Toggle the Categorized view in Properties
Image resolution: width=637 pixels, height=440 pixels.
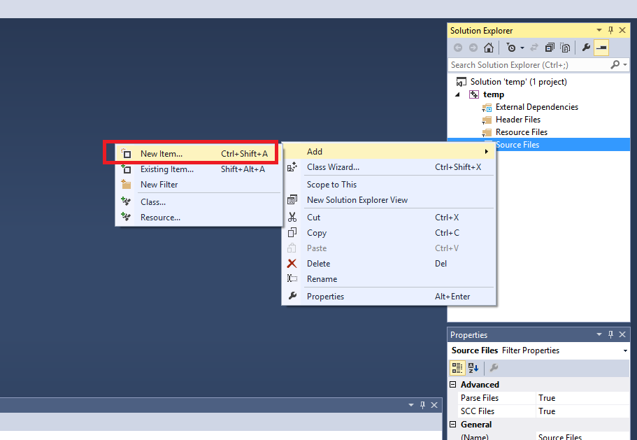click(457, 368)
